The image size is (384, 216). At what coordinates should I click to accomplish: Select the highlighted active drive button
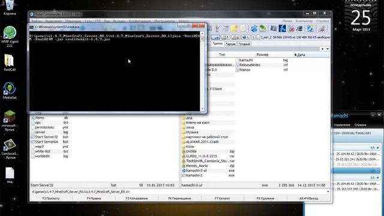[x=215, y=37]
